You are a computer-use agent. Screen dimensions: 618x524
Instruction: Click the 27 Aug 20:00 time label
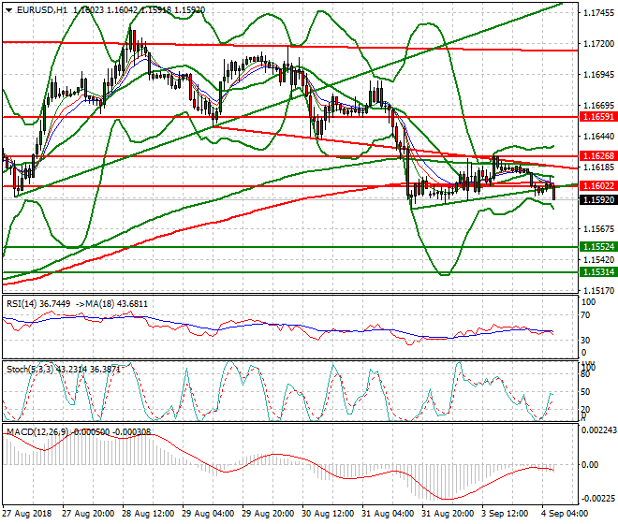[88, 514]
